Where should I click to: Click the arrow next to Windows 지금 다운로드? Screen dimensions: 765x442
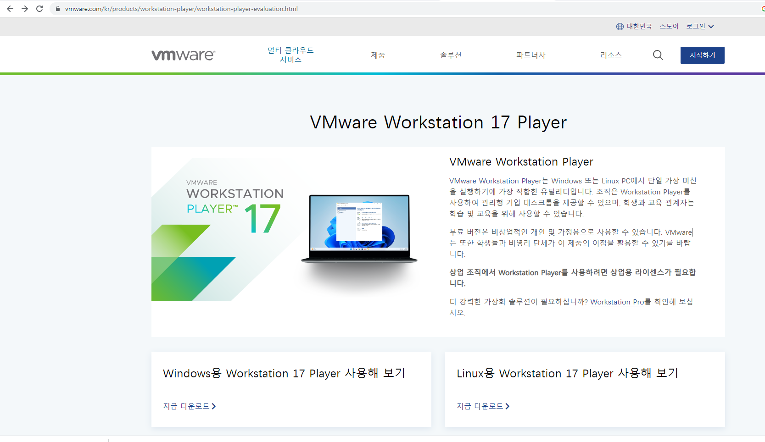tap(214, 406)
